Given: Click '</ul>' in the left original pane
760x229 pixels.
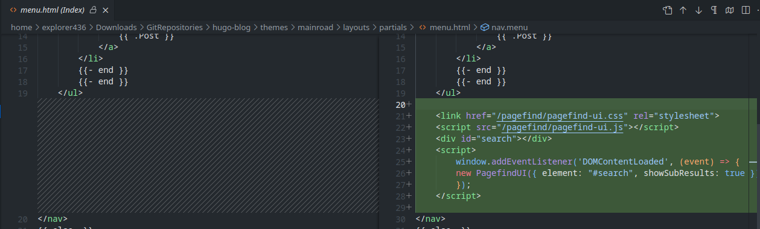Looking at the screenshot, I should point(71,93).
